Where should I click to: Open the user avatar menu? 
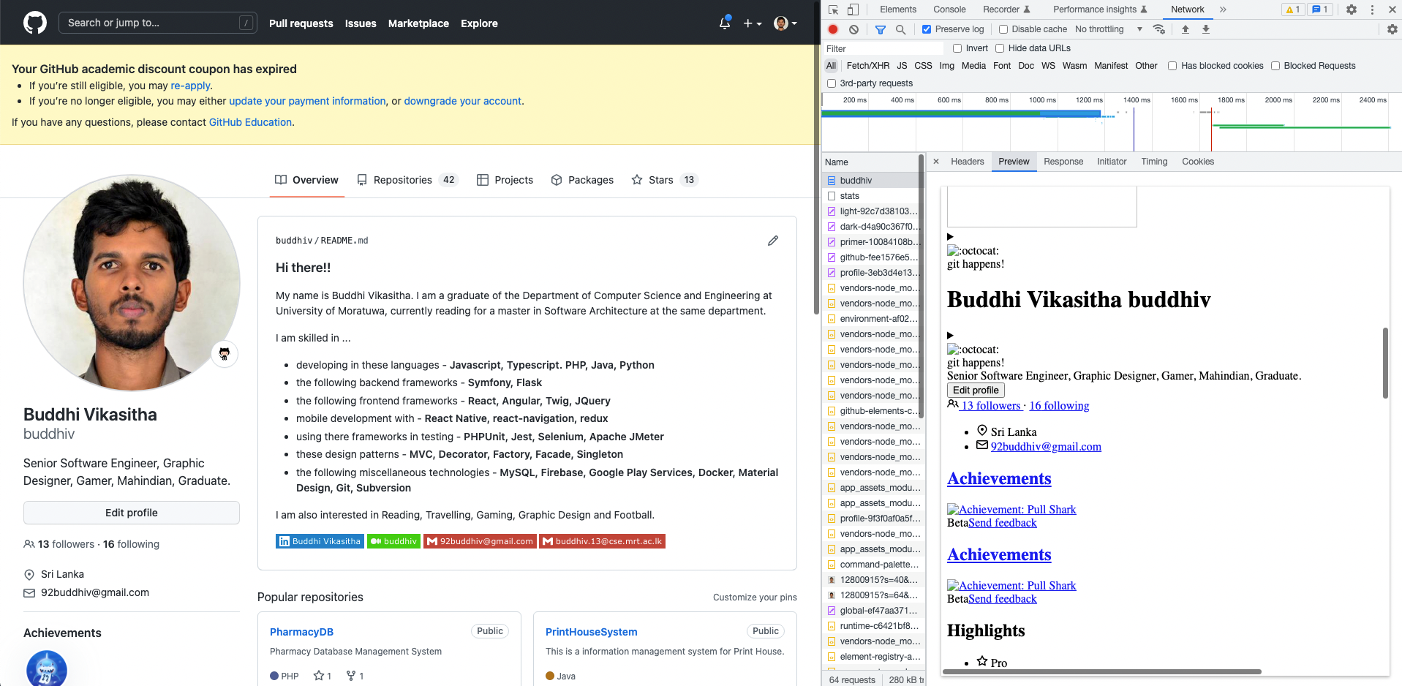[x=785, y=23]
